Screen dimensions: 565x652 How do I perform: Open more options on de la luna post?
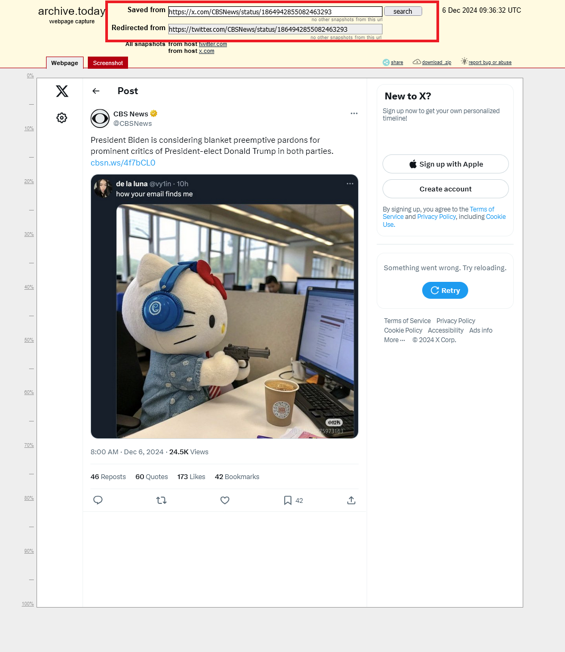(350, 183)
